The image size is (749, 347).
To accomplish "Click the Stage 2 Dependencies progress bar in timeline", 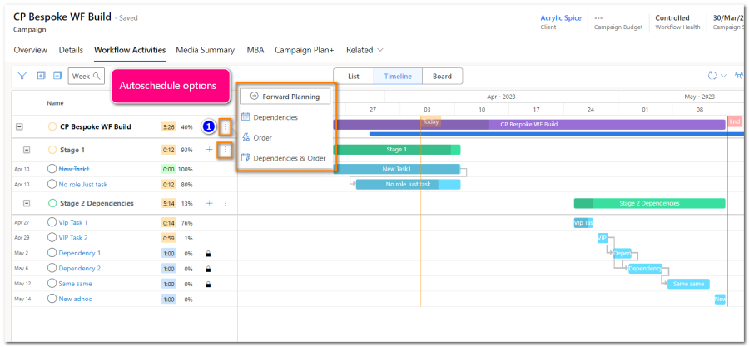I will [x=649, y=203].
